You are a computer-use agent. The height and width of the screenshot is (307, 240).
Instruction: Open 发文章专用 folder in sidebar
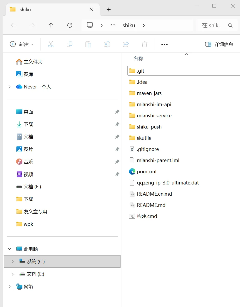pyautogui.click(x=31, y=212)
